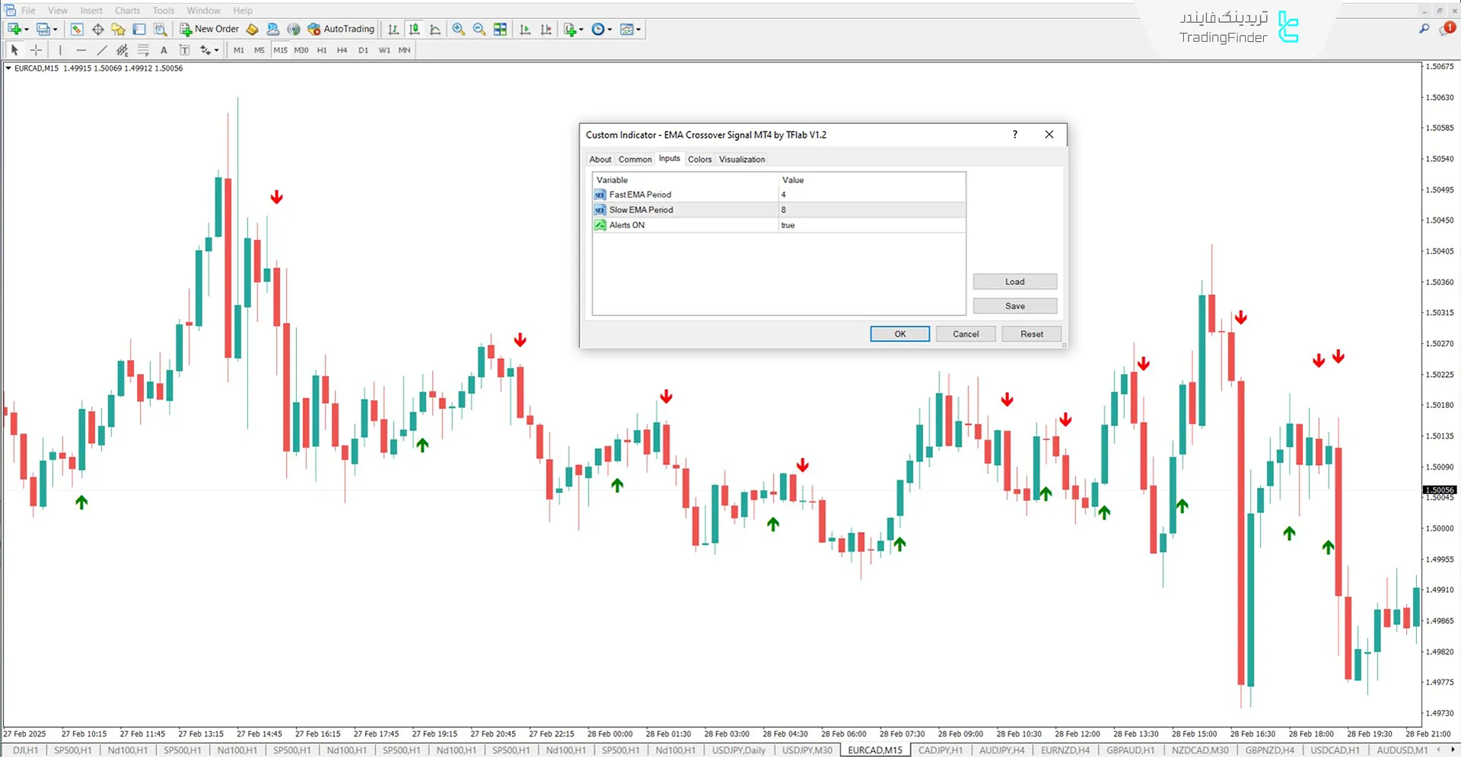Open the Charts menu
The height and width of the screenshot is (757, 1461).
pyautogui.click(x=127, y=10)
